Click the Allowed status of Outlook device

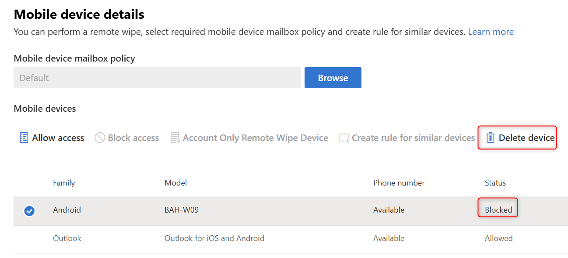[498, 238]
